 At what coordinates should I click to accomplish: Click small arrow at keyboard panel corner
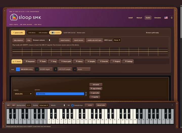tap(172, 105)
